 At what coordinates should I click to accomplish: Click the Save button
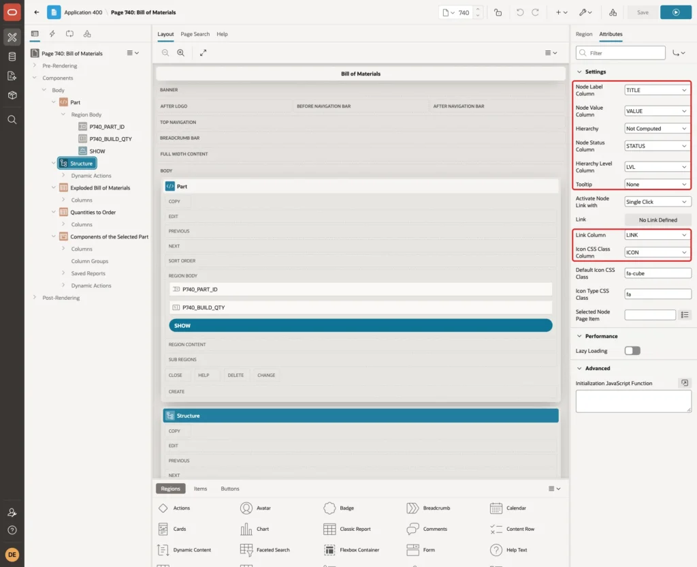(x=643, y=12)
